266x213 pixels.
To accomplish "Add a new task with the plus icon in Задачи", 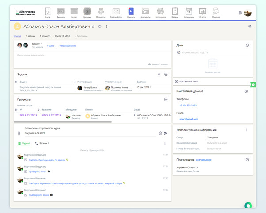I will 166,75.
